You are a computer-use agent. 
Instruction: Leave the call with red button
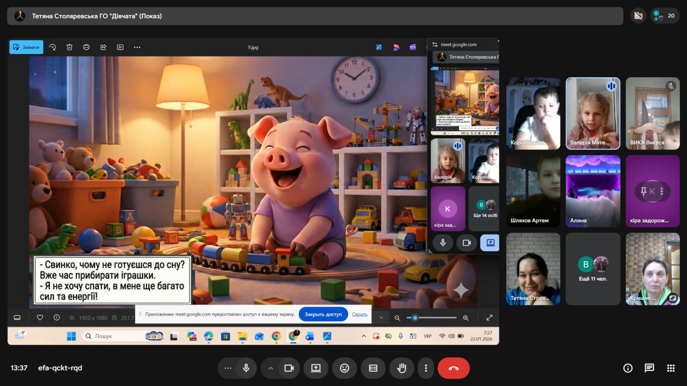(453, 368)
